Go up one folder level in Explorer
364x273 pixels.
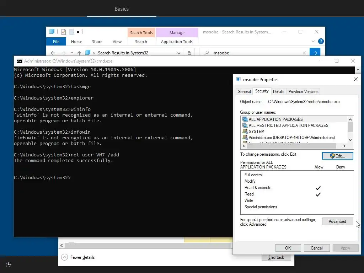click(79, 53)
